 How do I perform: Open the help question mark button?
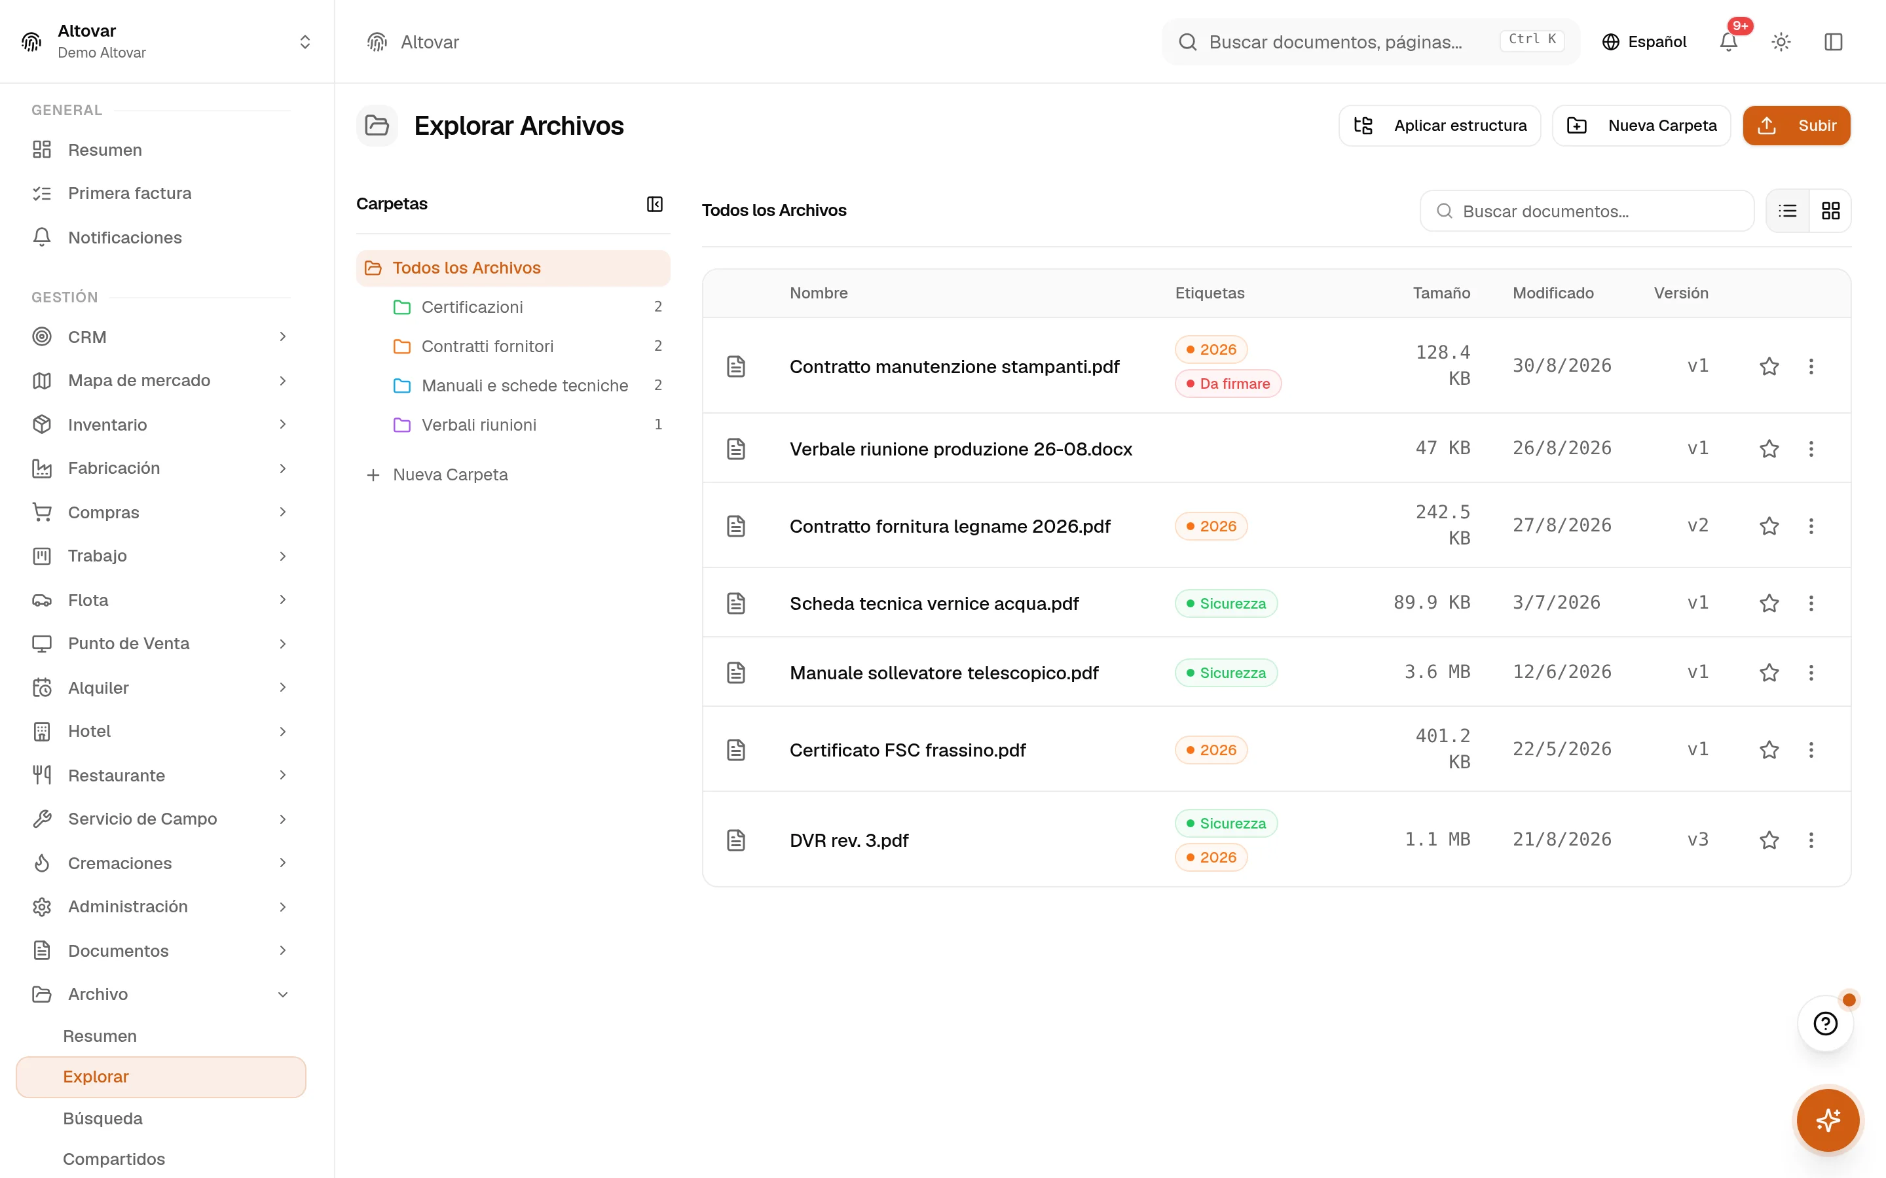[1825, 1023]
